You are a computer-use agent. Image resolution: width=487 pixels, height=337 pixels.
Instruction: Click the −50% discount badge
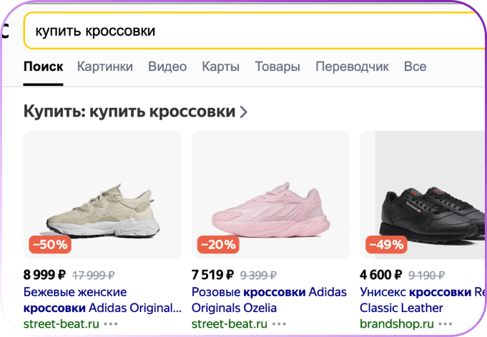(x=49, y=245)
